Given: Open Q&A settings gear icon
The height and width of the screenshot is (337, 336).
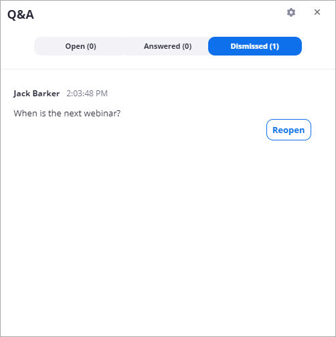Looking at the screenshot, I should (291, 13).
